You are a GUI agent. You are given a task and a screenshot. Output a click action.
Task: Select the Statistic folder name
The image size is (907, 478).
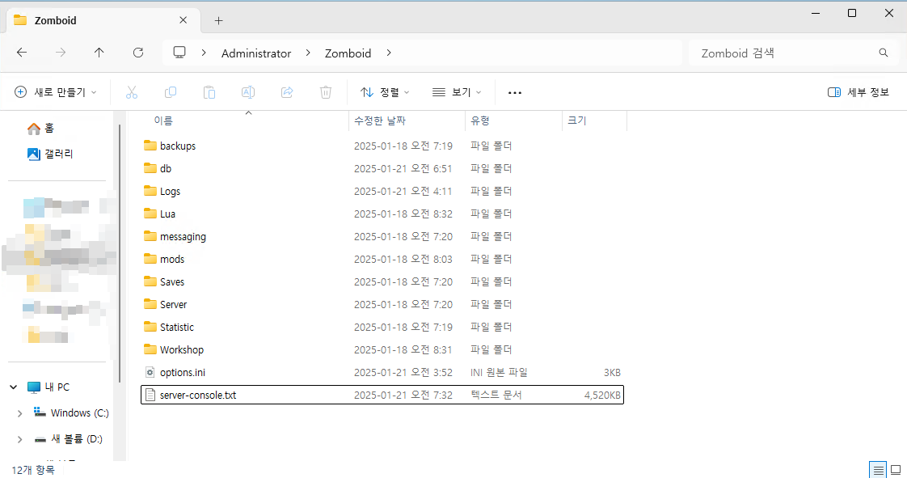[176, 327]
